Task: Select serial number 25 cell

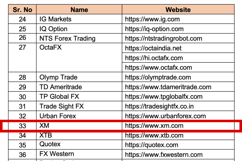Action: pos(22,29)
